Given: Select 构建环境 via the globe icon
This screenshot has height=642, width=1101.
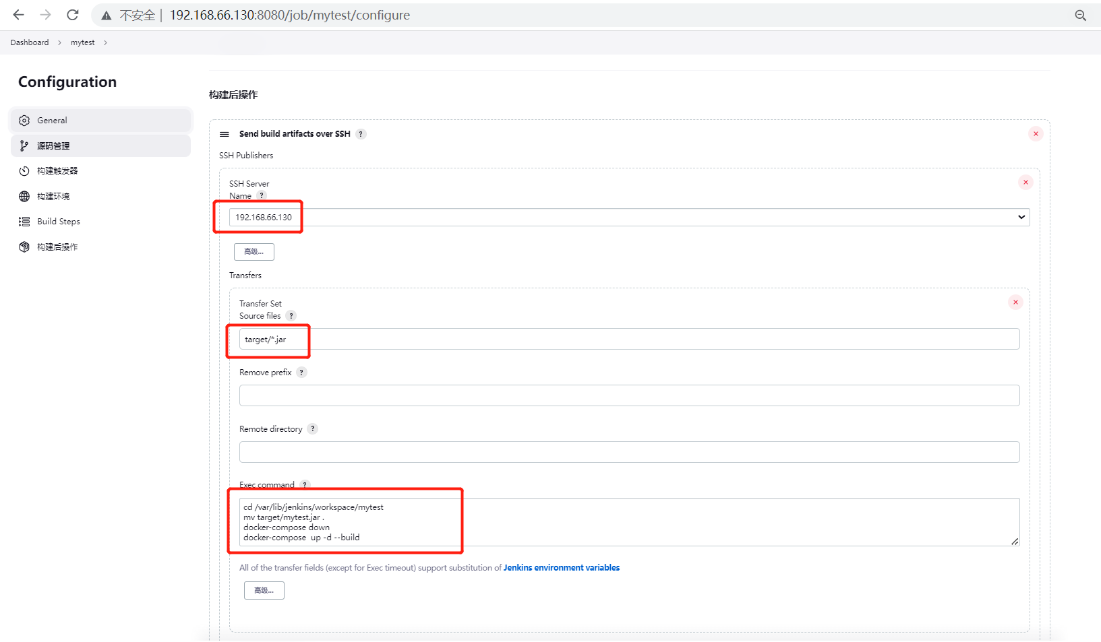Looking at the screenshot, I should [x=24, y=196].
